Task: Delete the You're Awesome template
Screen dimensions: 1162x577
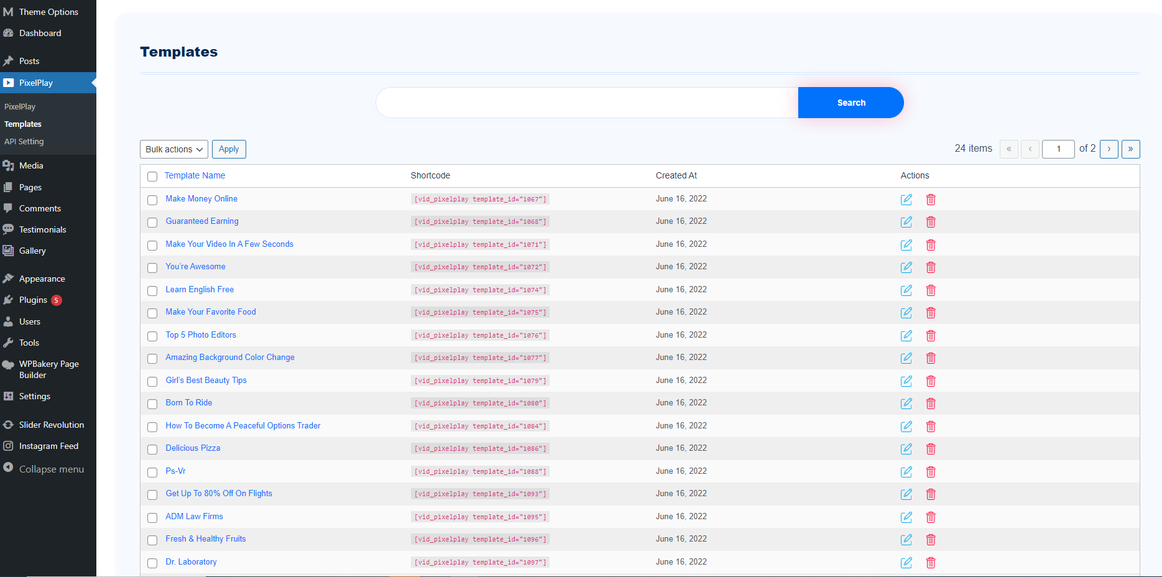Action: (931, 267)
